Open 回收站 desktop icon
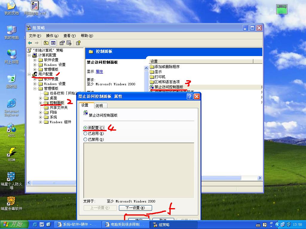The width and height of the screenshot is (306, 229). 12,81
